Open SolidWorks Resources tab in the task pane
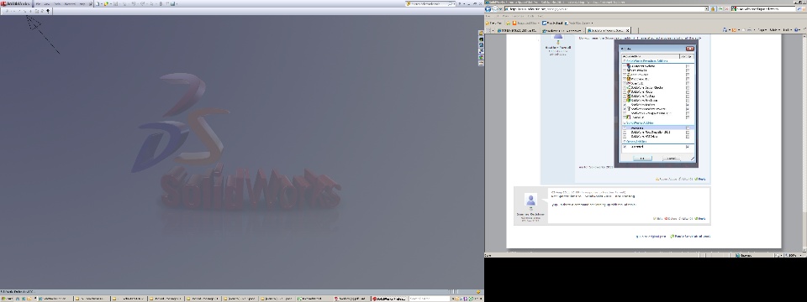 [x=481, y=33]
